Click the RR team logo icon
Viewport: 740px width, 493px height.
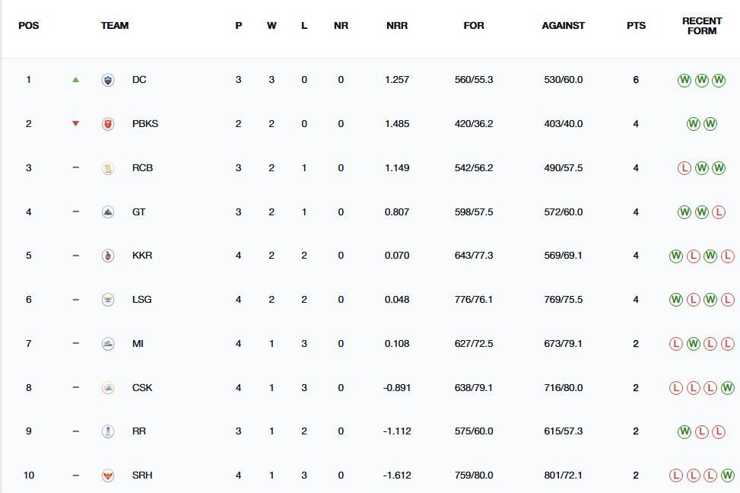(x=108, y=431)
